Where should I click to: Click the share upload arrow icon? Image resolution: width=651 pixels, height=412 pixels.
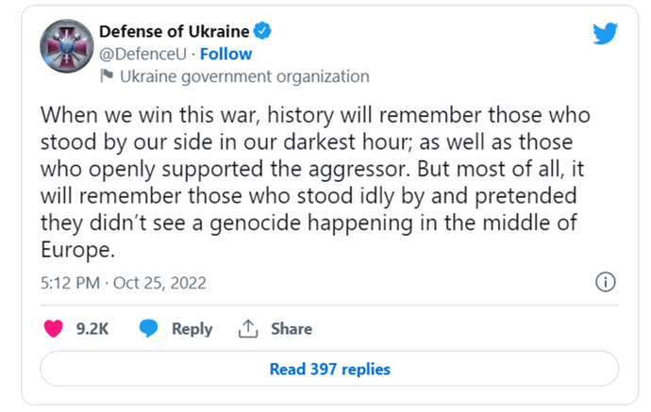tap(248, 329)
